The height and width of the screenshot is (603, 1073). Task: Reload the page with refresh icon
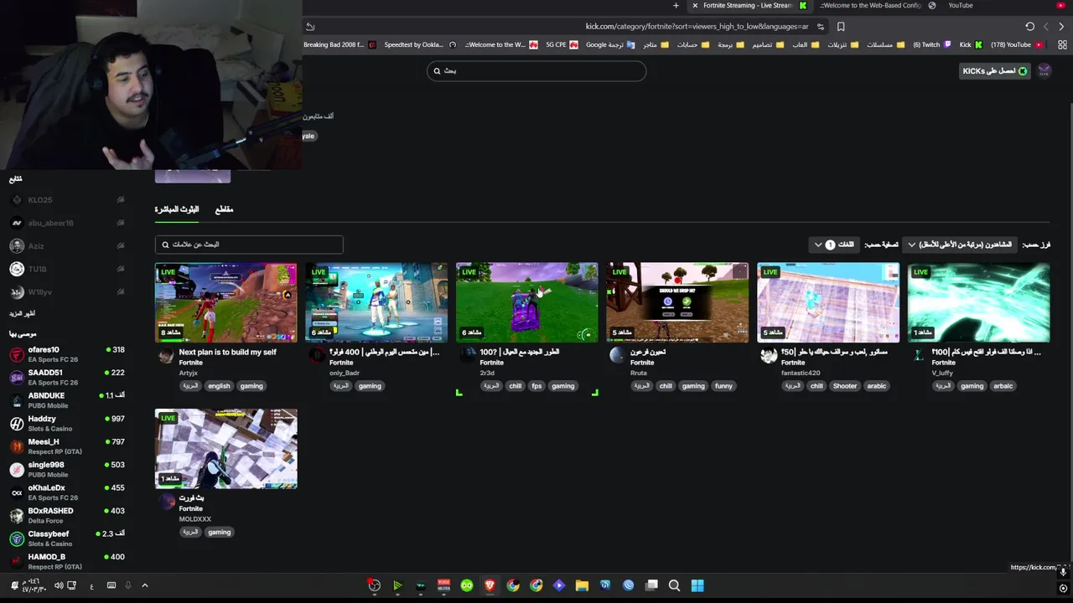pyautogui.click(x=1030, y=27)
